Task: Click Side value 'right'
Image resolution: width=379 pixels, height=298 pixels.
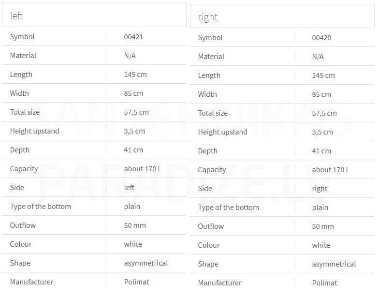Action: (320, 189)
